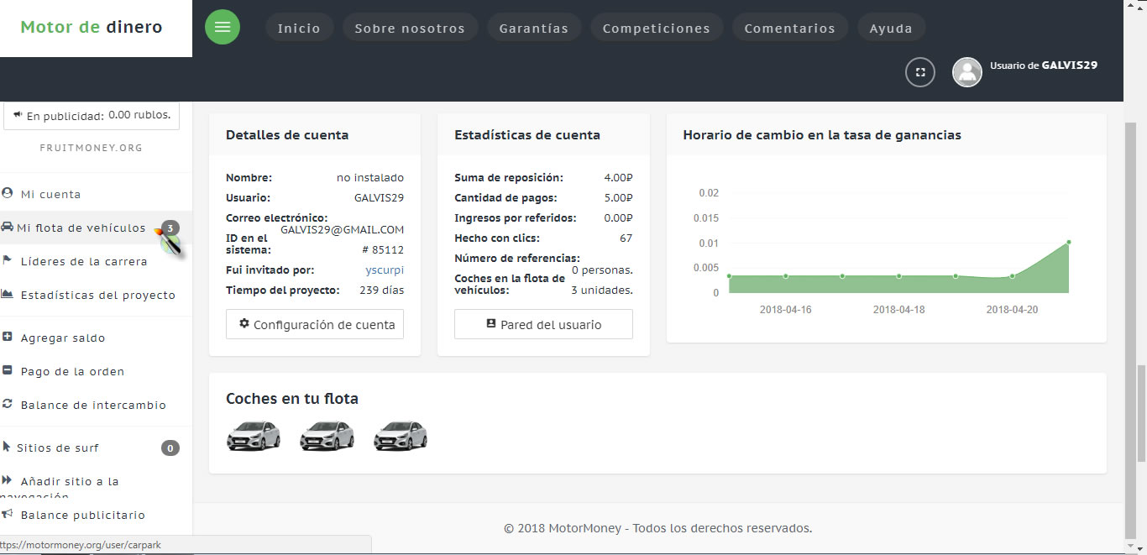Open Pared del usuario button
Viewport: 1147px width, 555px height.
click(543, 324)
